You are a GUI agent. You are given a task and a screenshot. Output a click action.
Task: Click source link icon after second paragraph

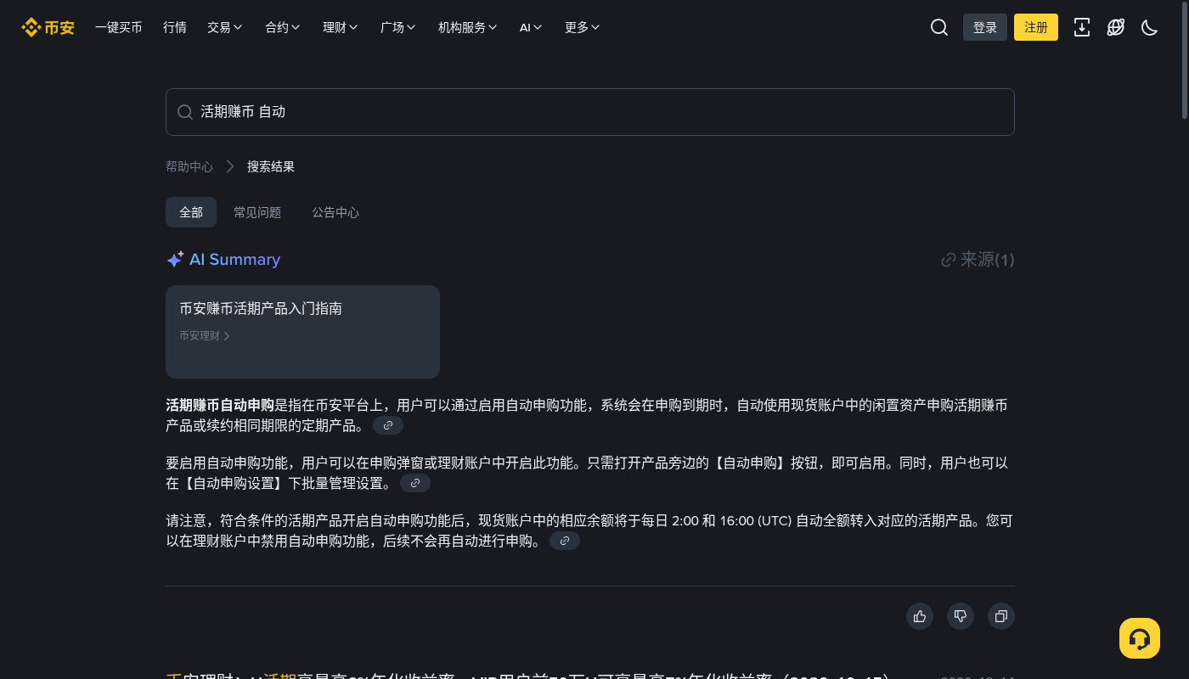[x=415, y=483]
